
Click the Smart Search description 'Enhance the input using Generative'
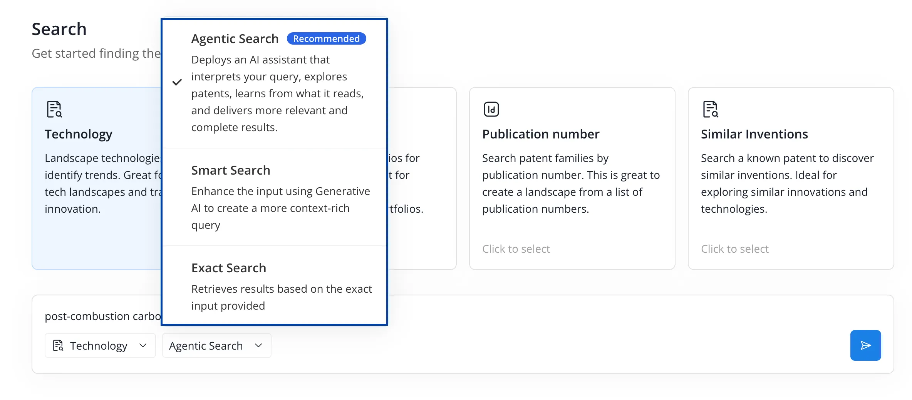click(x=280, y=191)
